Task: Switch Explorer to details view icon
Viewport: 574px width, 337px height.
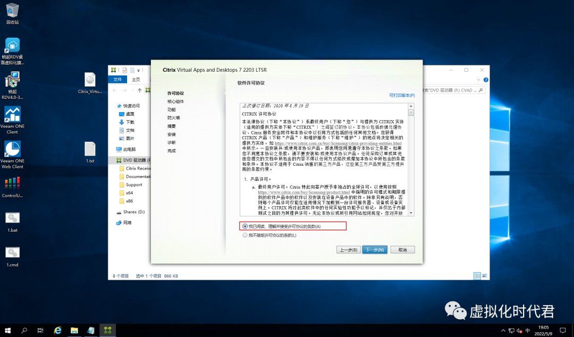Action: (x=477, y=276)
